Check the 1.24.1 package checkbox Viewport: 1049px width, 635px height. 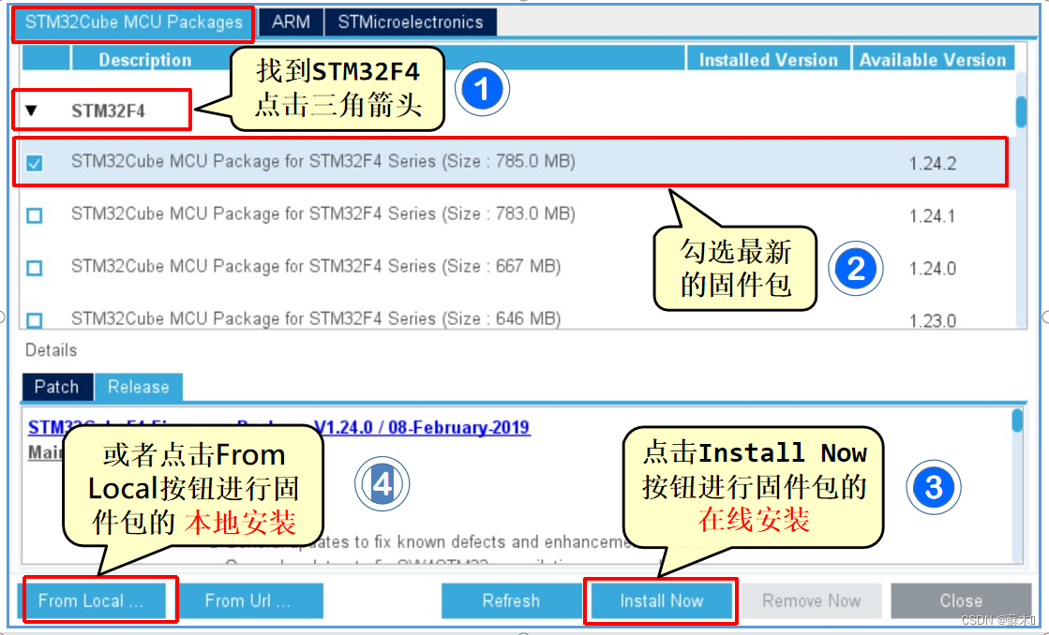[34, 215]
